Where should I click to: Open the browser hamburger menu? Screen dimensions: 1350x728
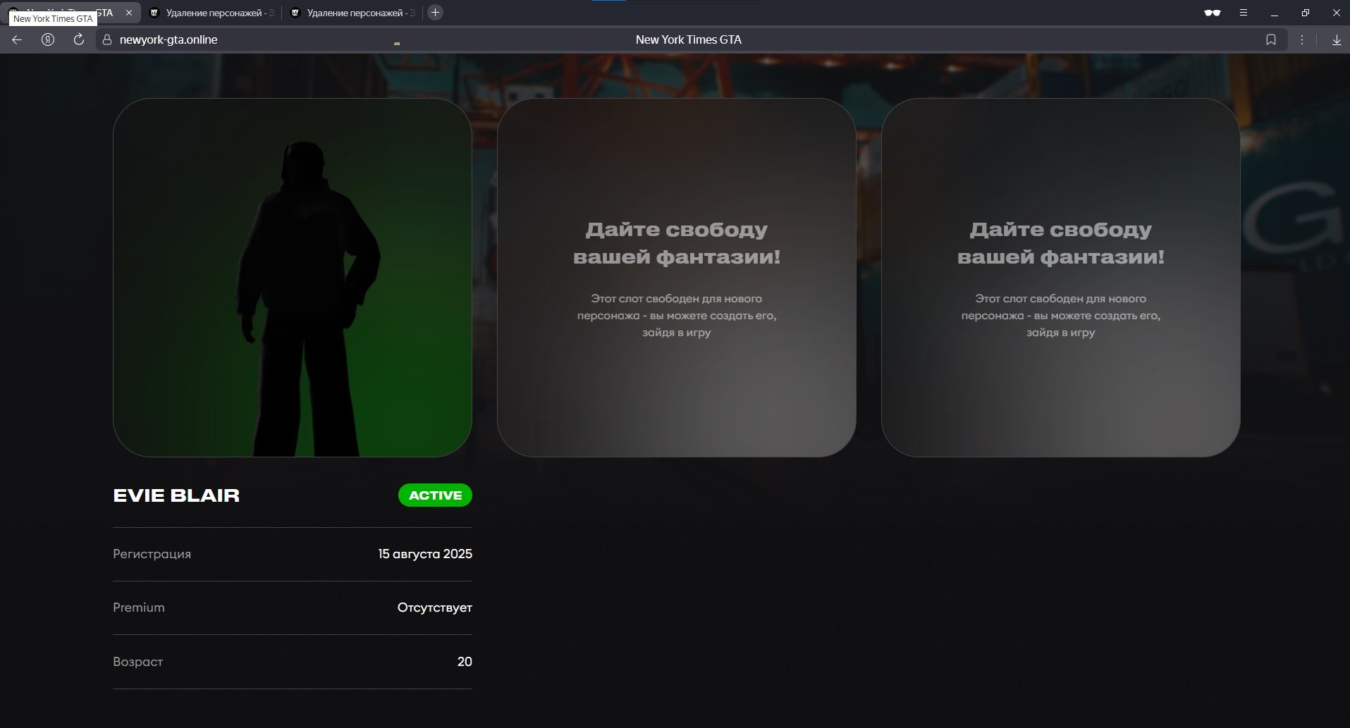pyautogui.click(x=1244, y=13)
